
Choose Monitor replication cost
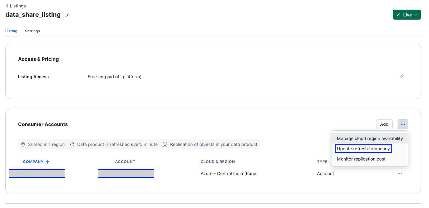pos(361,159)
